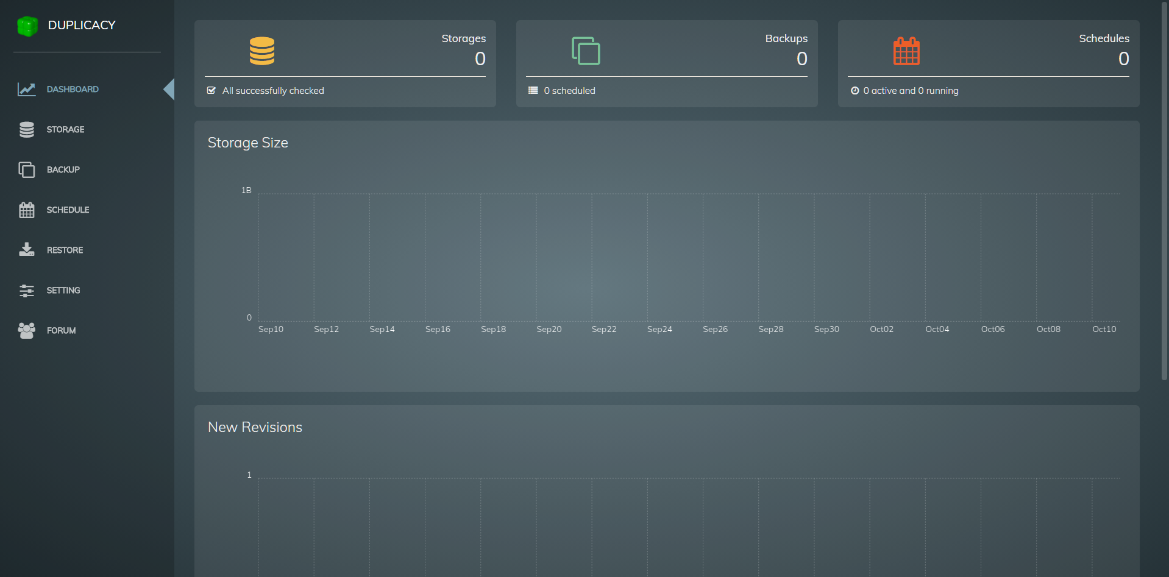The width and height of the screenshot is (1169, 577).
Task: Click the green Backups card icon
Action: click(586, 51)
